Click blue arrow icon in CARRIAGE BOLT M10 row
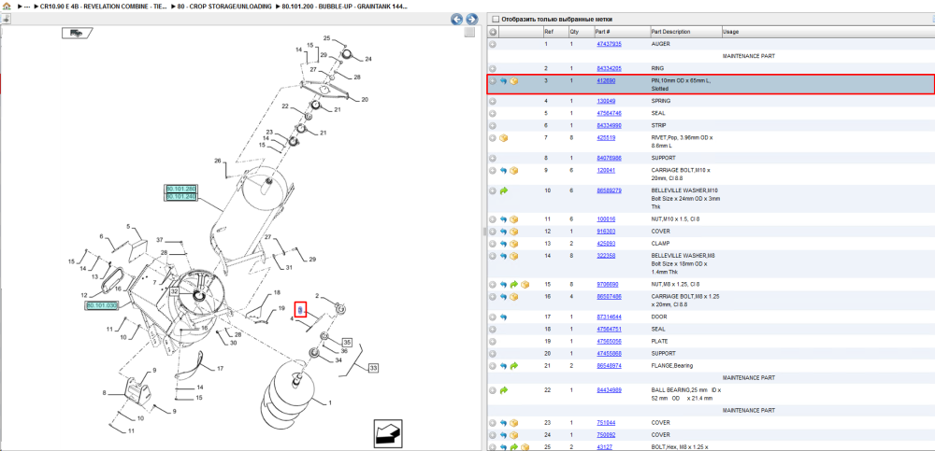 503,170
